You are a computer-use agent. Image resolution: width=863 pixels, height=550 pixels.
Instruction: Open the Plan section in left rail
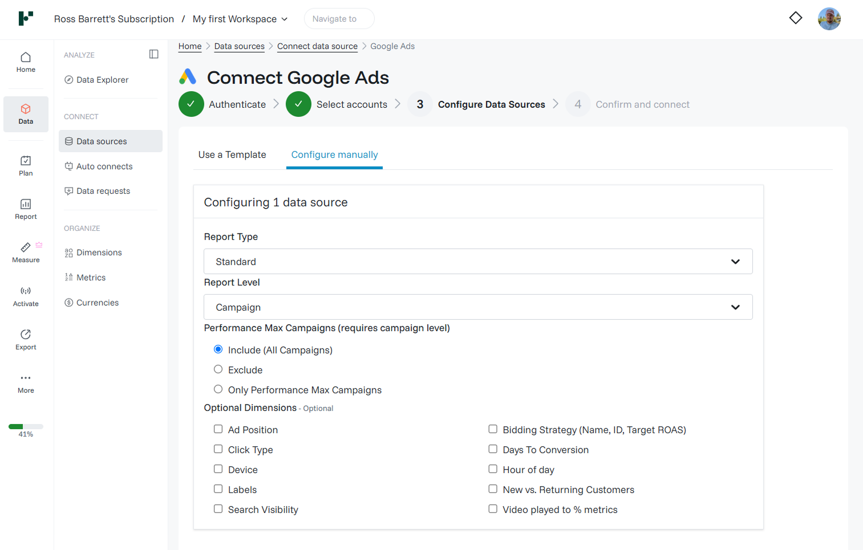point(26,166)
